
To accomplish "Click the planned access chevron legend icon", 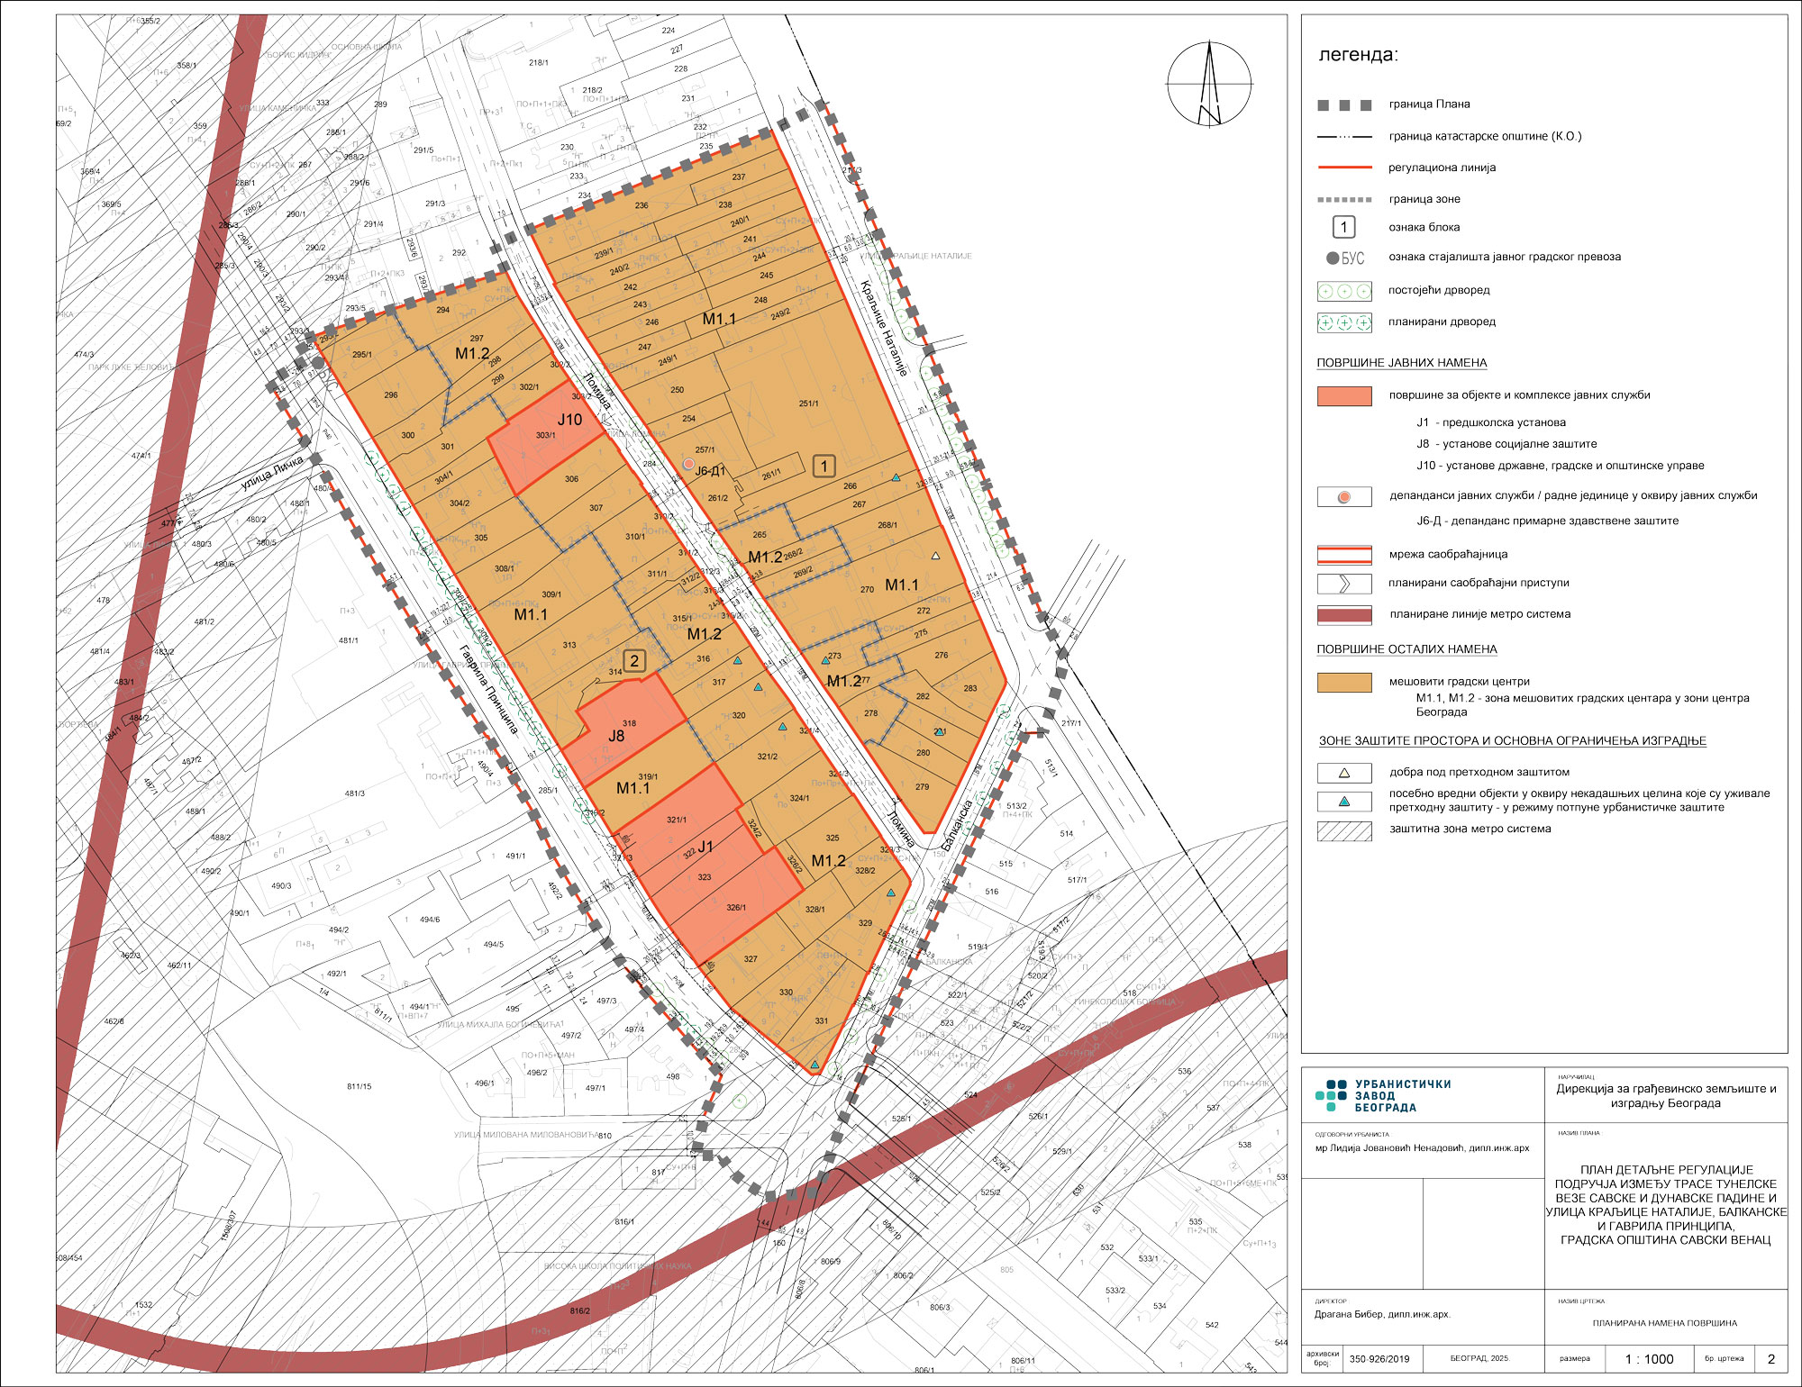I will (1344, 584).
